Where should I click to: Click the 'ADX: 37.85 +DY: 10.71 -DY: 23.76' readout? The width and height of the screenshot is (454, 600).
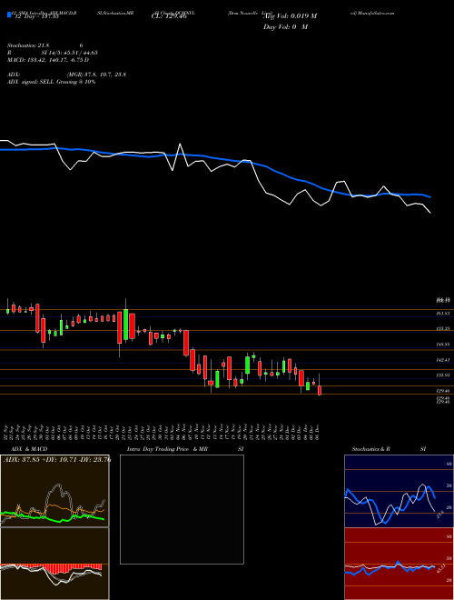(57, 460)
